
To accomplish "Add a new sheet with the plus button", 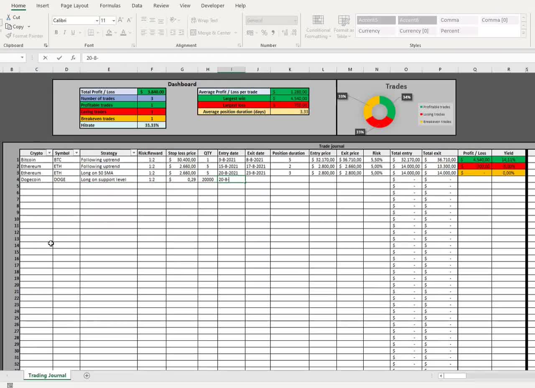I will [x=87, y=375].
